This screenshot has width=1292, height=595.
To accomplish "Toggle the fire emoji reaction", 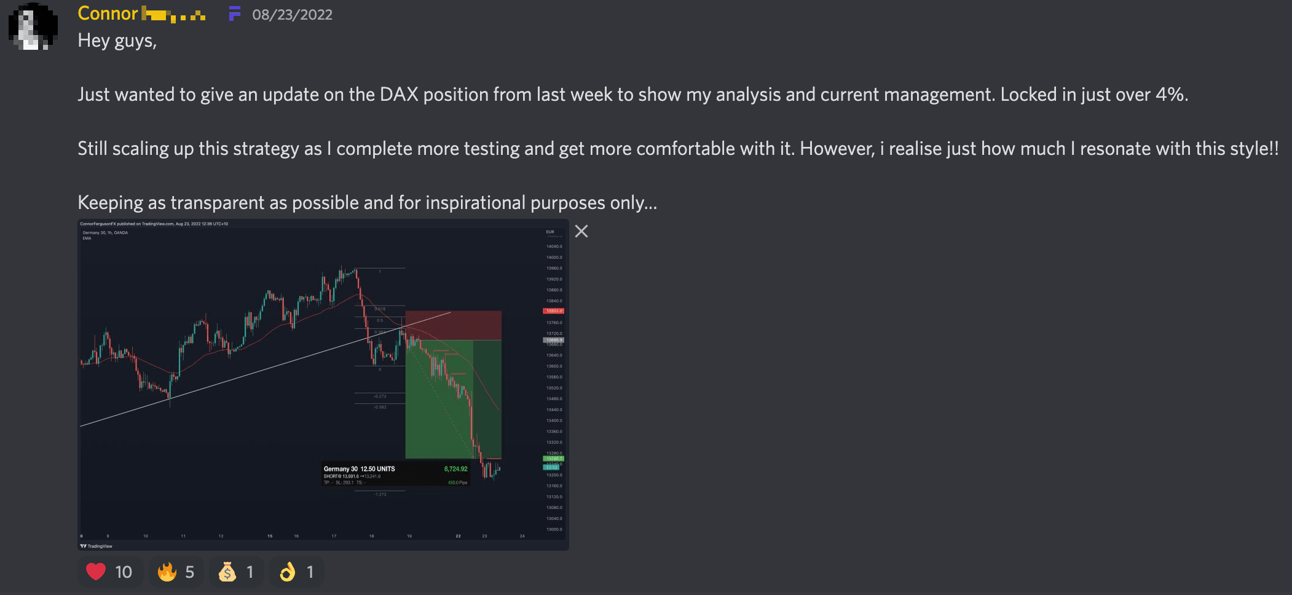I will pos(176,572).
